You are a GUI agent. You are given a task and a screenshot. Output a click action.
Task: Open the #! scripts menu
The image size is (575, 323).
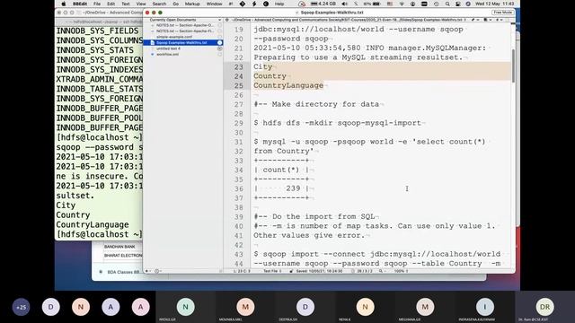tap(231, 4)
